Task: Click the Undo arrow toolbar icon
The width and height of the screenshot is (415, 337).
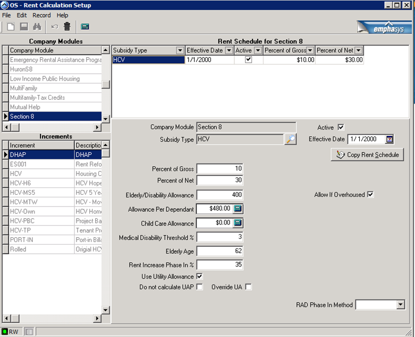Action: 54,26
